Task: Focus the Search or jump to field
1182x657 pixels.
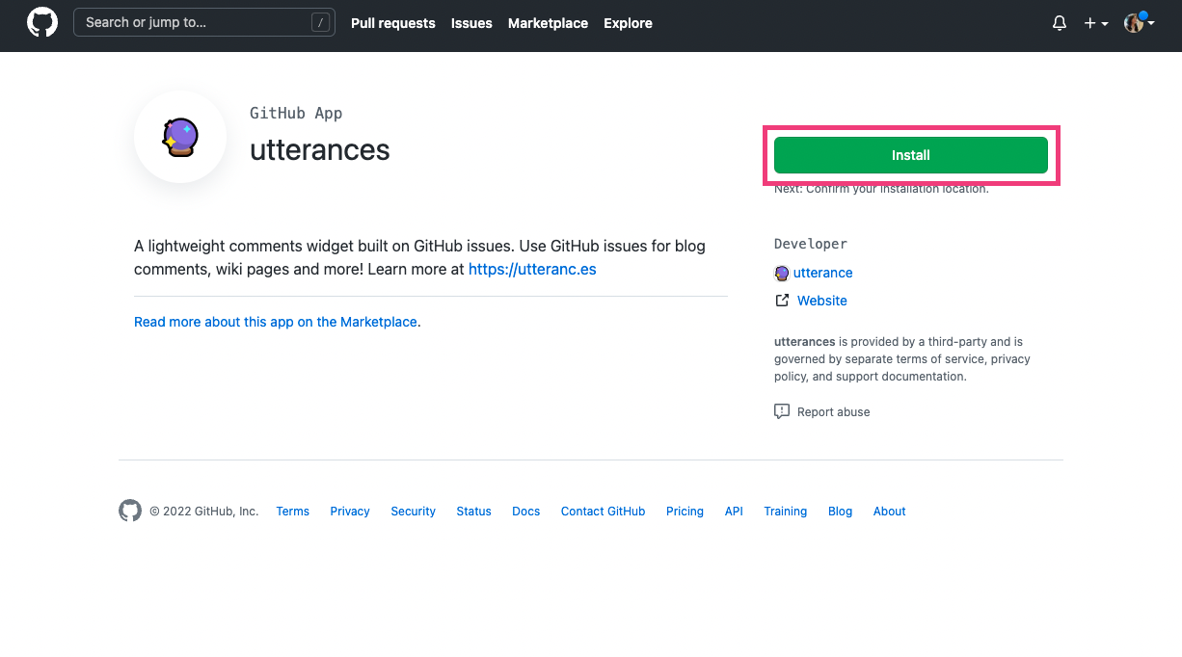Action: [204, 22]
